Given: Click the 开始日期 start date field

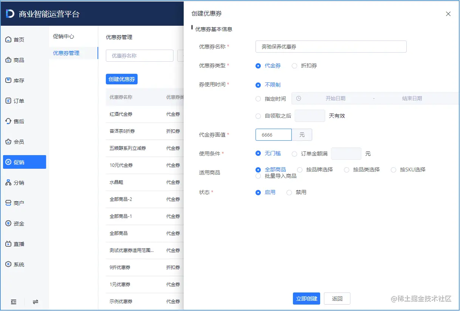Looking at the screenshot, I should pyautogui.click(x=335, y=98).
